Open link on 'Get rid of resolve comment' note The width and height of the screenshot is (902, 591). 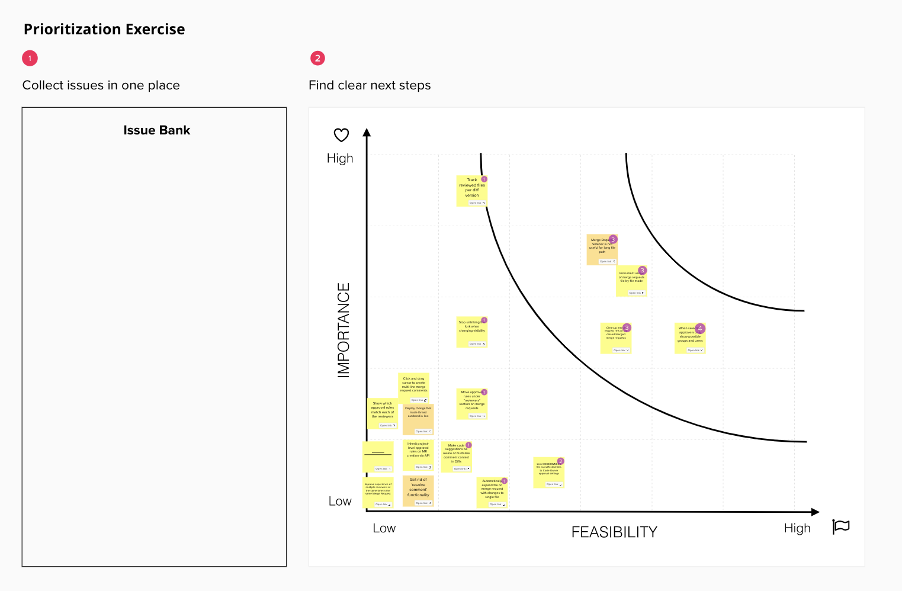(422, 503)
